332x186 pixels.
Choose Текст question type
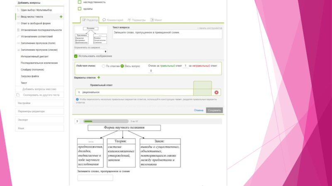coord(24,83)
